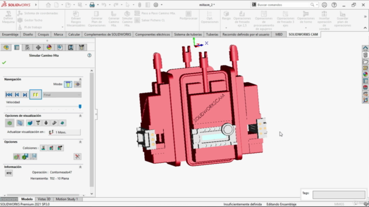Collapse the Opciones de visualización section

[80, 116]
